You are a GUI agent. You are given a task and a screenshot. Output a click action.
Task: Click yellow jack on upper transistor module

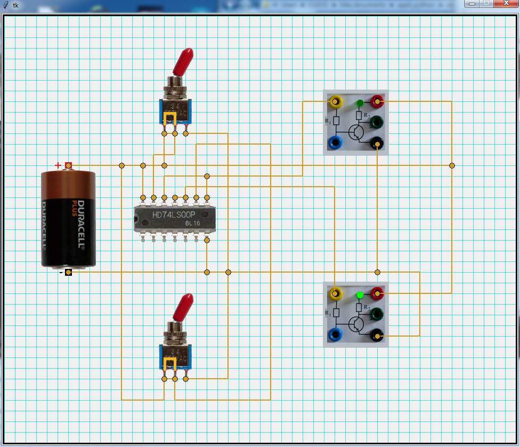click(x=336, y=101)
